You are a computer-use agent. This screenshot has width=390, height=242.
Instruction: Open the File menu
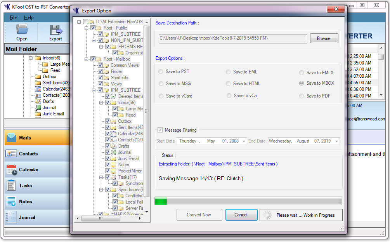[x=13, y=17]
